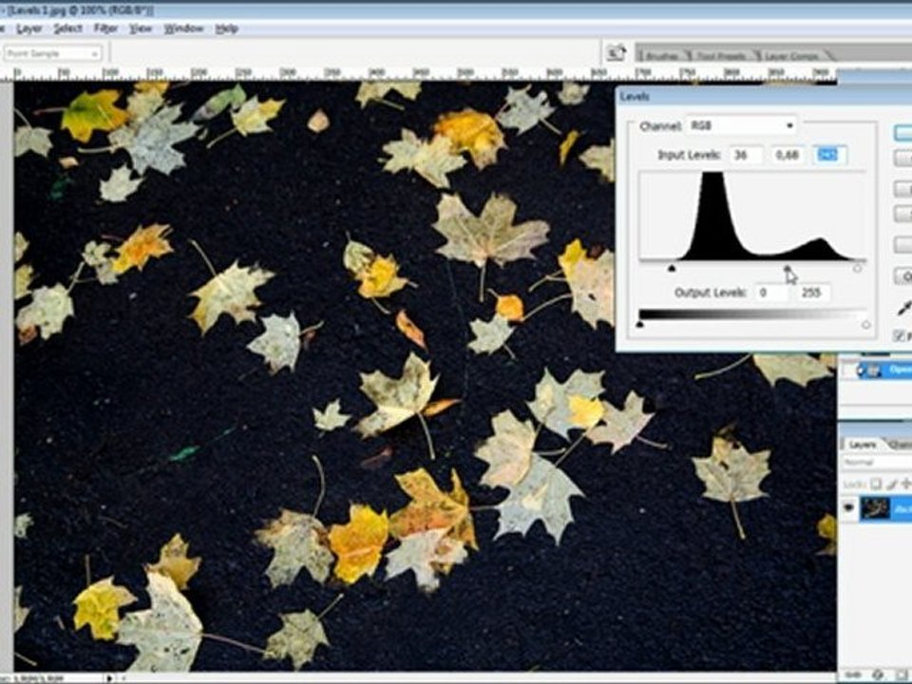Click the Go to Bridge icon
This screenshot has height=684, width=912.
616,53
